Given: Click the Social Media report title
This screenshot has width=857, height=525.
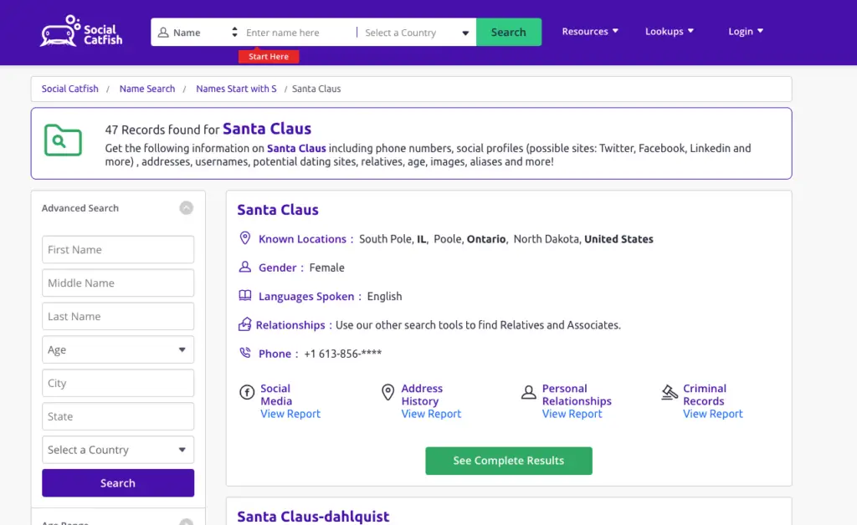Looking at the screenshot, I should click(276, 395).
